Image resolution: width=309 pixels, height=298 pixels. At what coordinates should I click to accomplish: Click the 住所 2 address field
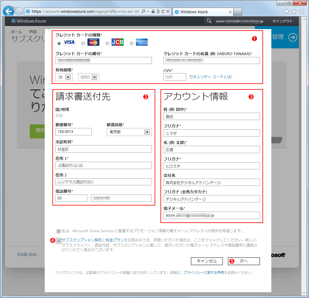pos(104,182)
